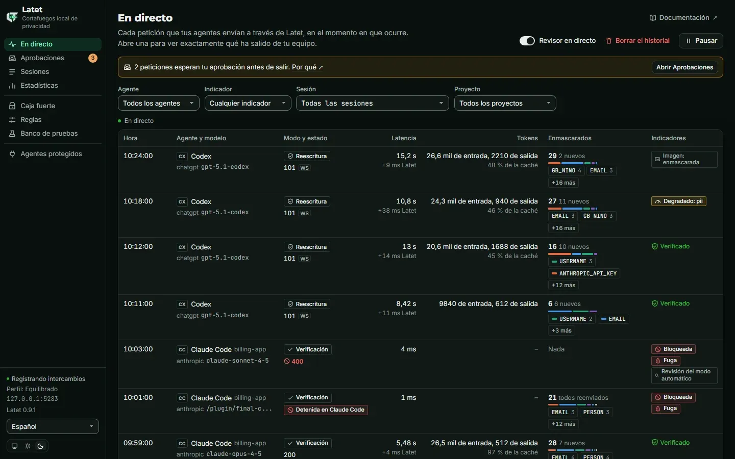Click the trash icon beside Borrar el historial

pyautogui.click(x=609, y=41)
